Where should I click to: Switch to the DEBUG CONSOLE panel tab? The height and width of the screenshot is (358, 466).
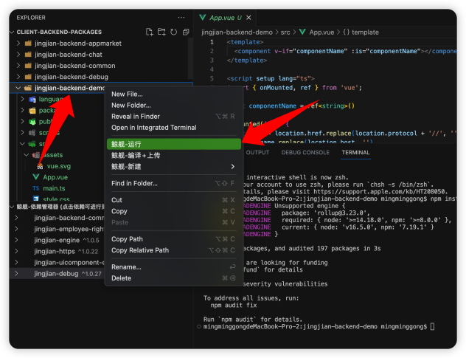pyautogui.click(x=305, y=152)
